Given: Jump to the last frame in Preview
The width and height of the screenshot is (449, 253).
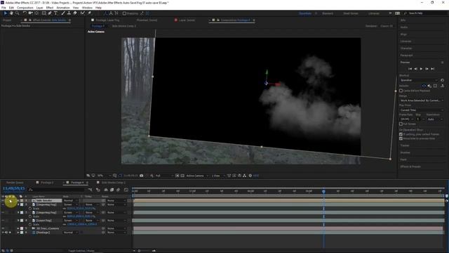Looking at the screenshot, I should (433, 69).
